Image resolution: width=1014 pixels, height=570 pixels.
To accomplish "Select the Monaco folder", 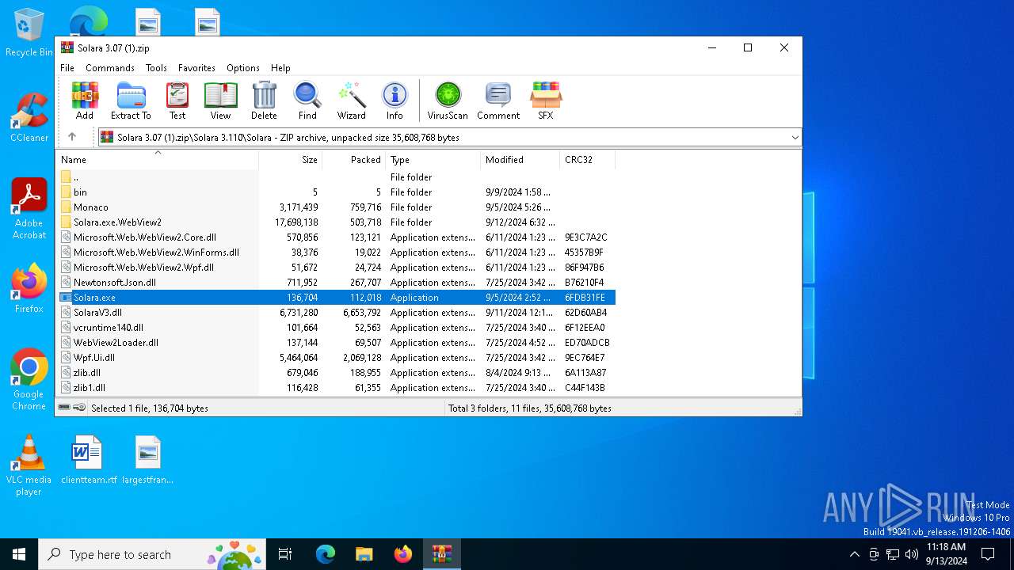I will coord(337,207).
